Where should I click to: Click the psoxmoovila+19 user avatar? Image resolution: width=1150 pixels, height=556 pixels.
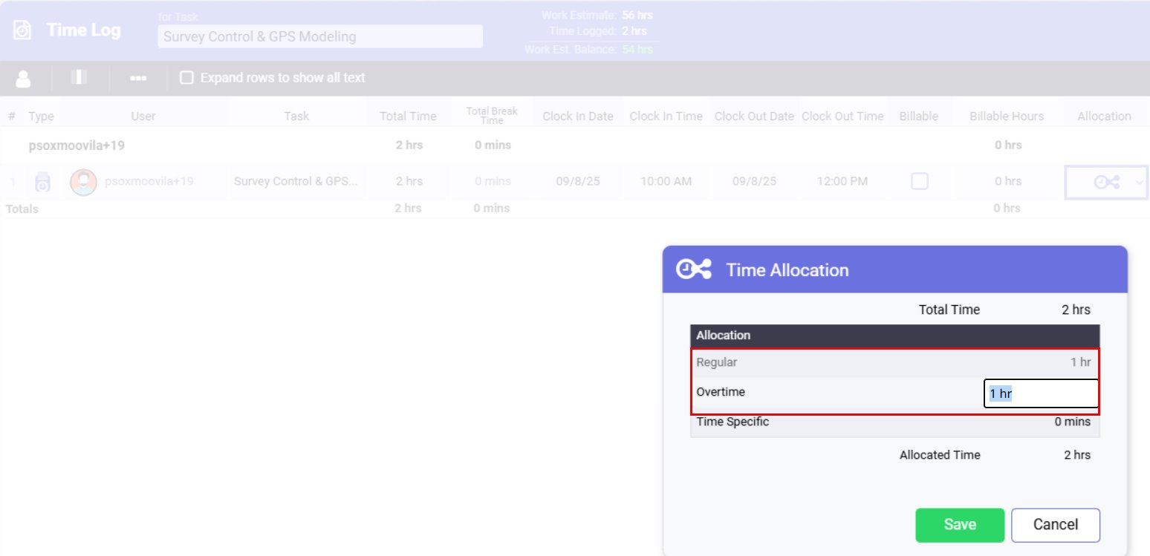[83, 182]
